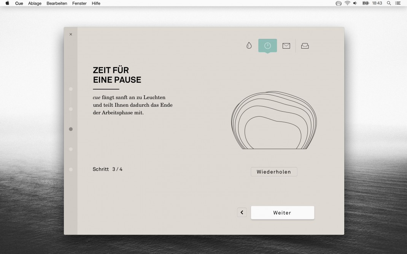This screenshot has height=254, width=407.
Task: Open Spotlight search magnifier icon
Action: point(389,3)
